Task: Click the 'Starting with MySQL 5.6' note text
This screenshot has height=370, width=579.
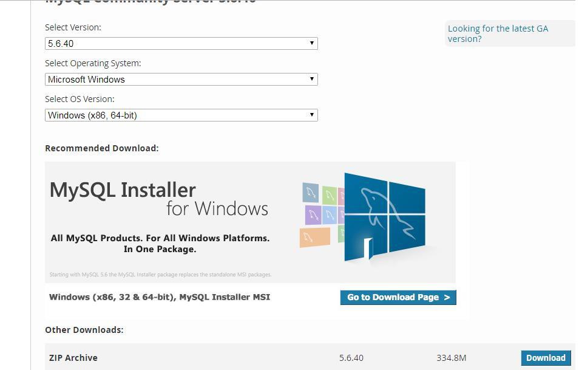Action: 160,275
